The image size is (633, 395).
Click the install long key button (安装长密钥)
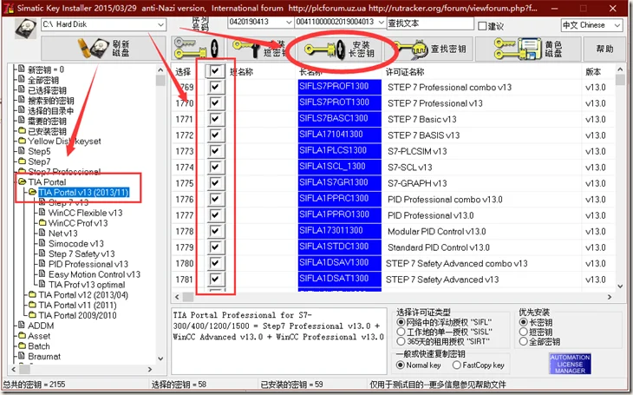339,49
